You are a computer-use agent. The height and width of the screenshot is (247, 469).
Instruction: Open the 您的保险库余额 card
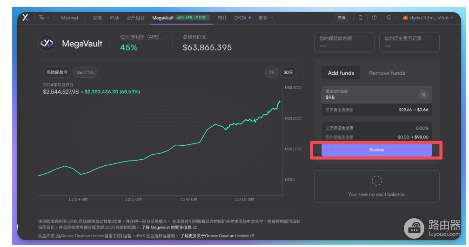click(x=344, y=42)
